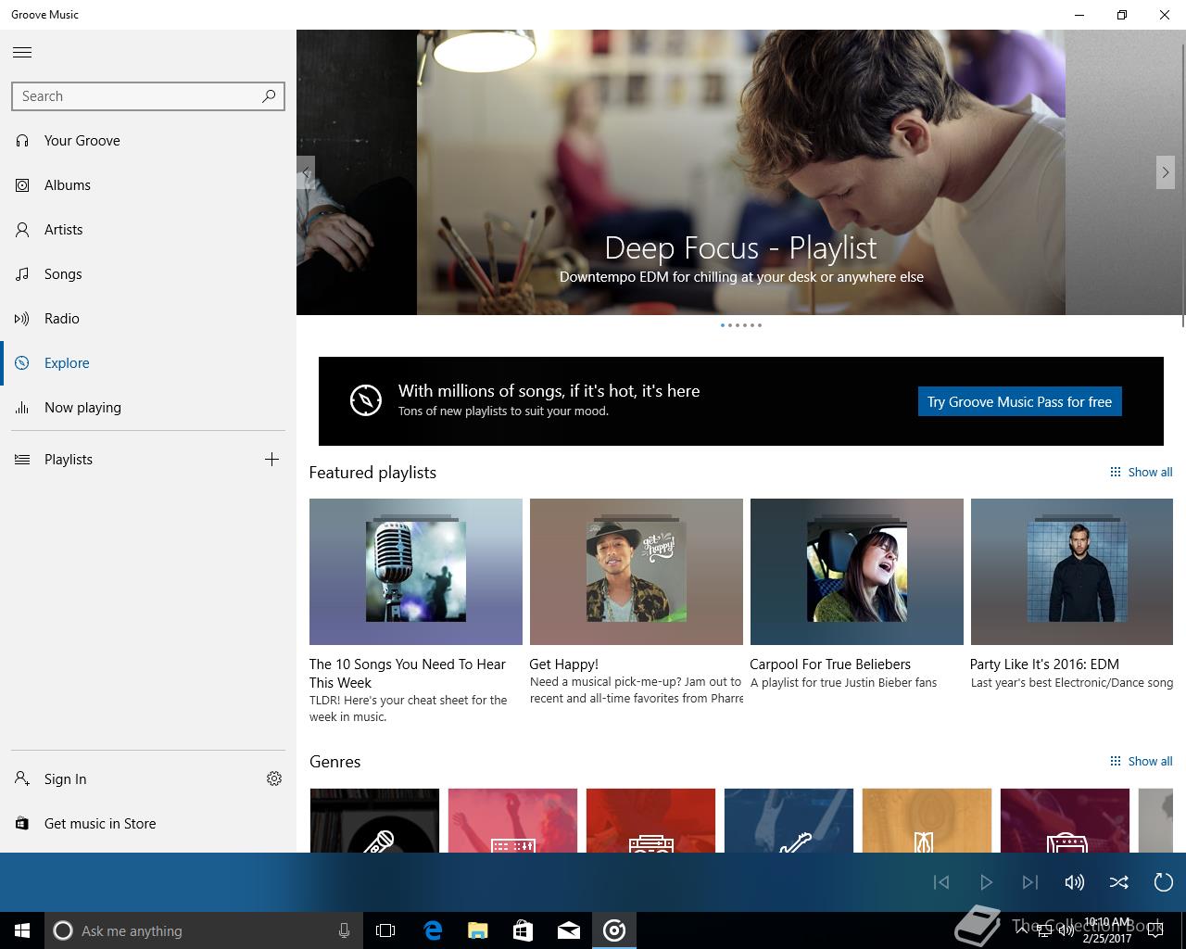The width and height of the screenshot is (1186, 949).
Task: Open the Settings gear
Action: point(274,778)
